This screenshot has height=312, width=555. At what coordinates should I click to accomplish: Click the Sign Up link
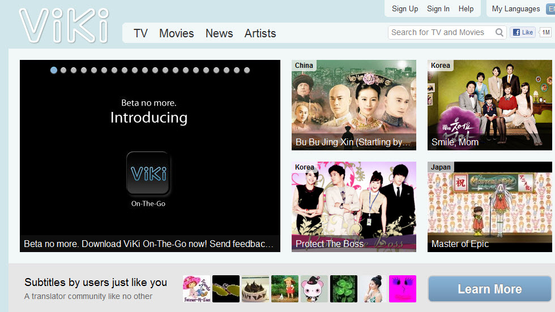405,8
